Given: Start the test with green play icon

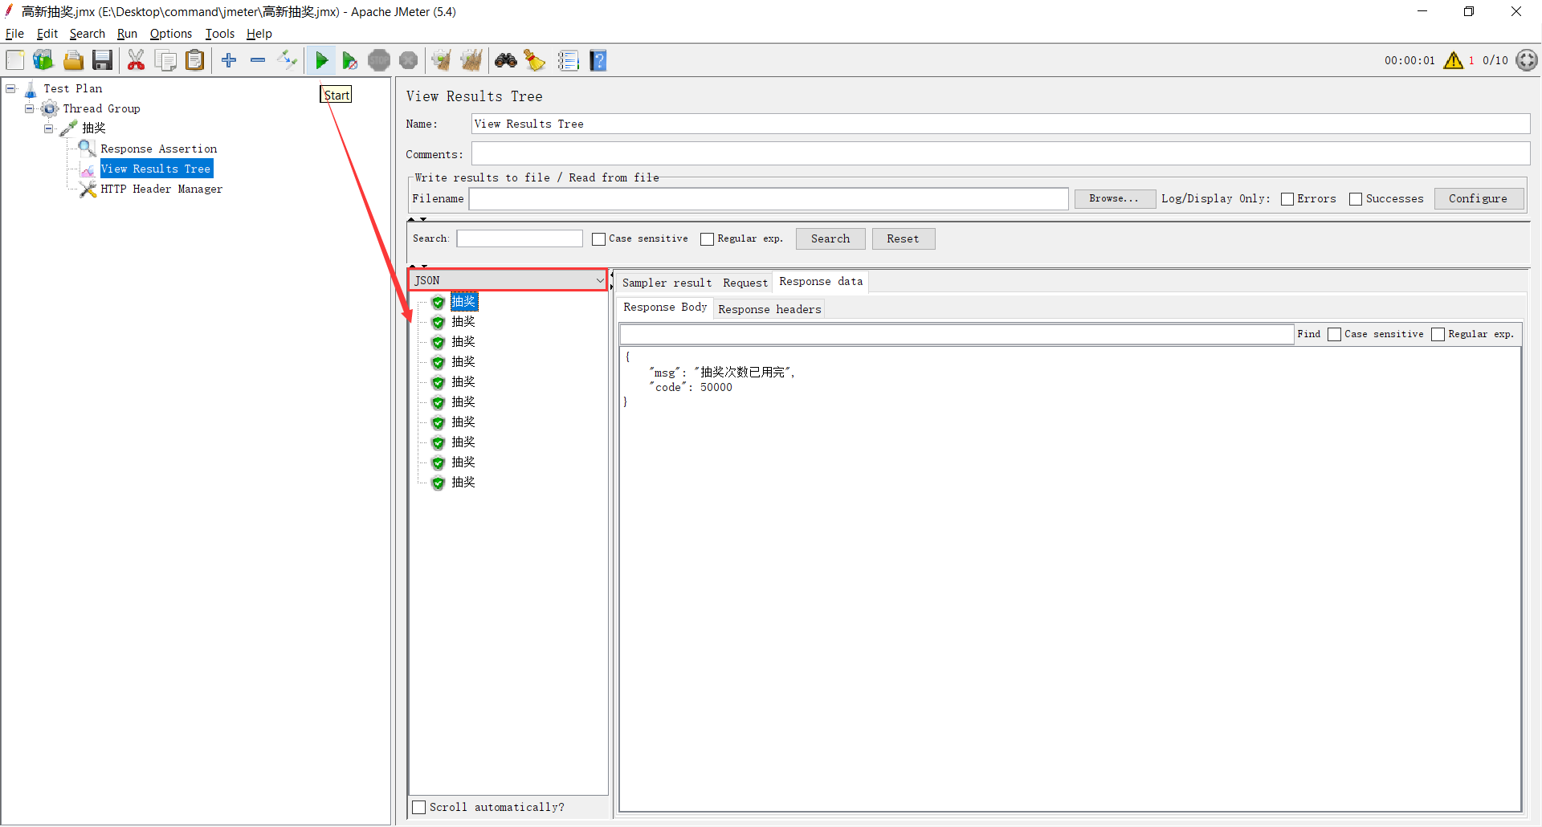Looking at the screenshot, I should [321, 60].
